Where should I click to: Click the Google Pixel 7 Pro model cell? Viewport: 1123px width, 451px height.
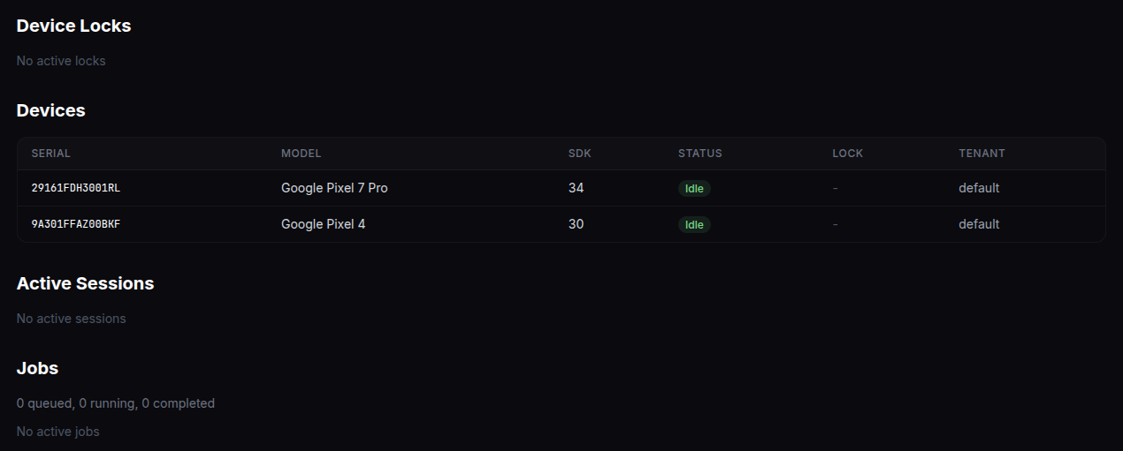334,188
